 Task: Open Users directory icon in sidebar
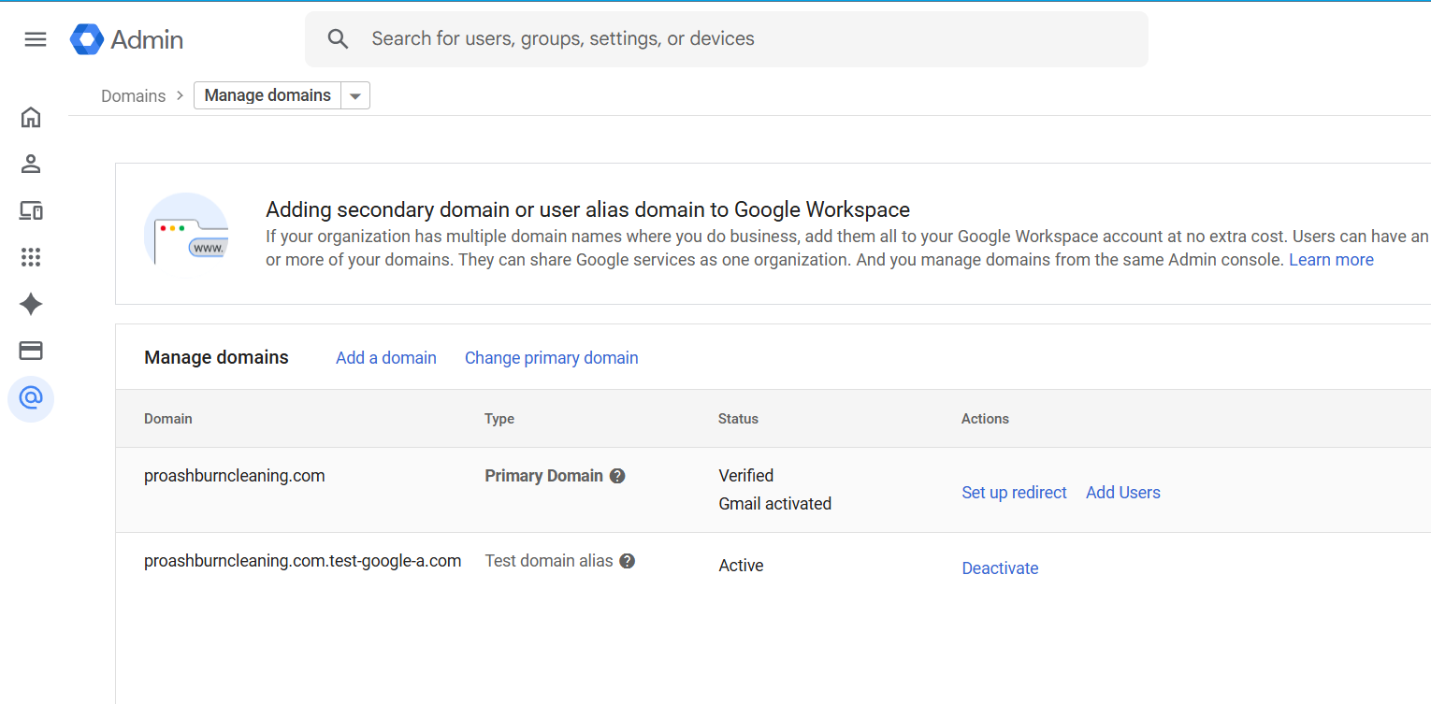(x=31, y=165)
